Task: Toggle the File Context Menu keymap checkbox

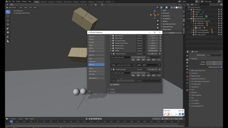Action: point(113,41)
